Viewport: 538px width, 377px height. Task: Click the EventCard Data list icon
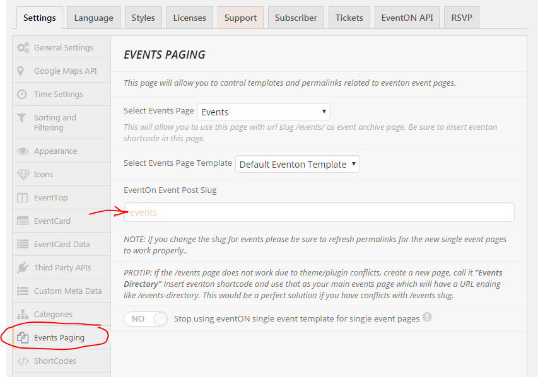click(23, 244)
